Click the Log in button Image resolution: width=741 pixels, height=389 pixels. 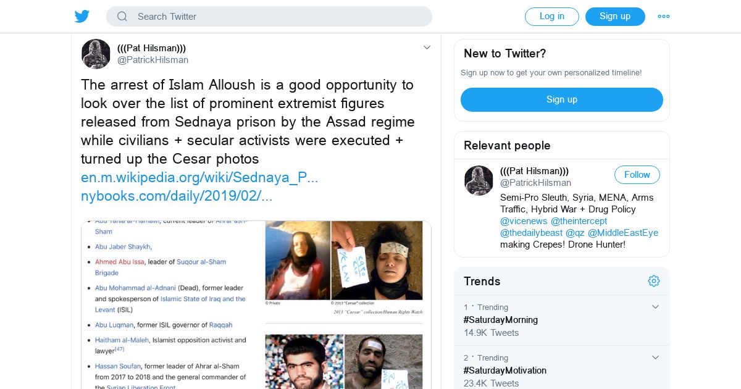pyautogui.click(x=551, y=17)
